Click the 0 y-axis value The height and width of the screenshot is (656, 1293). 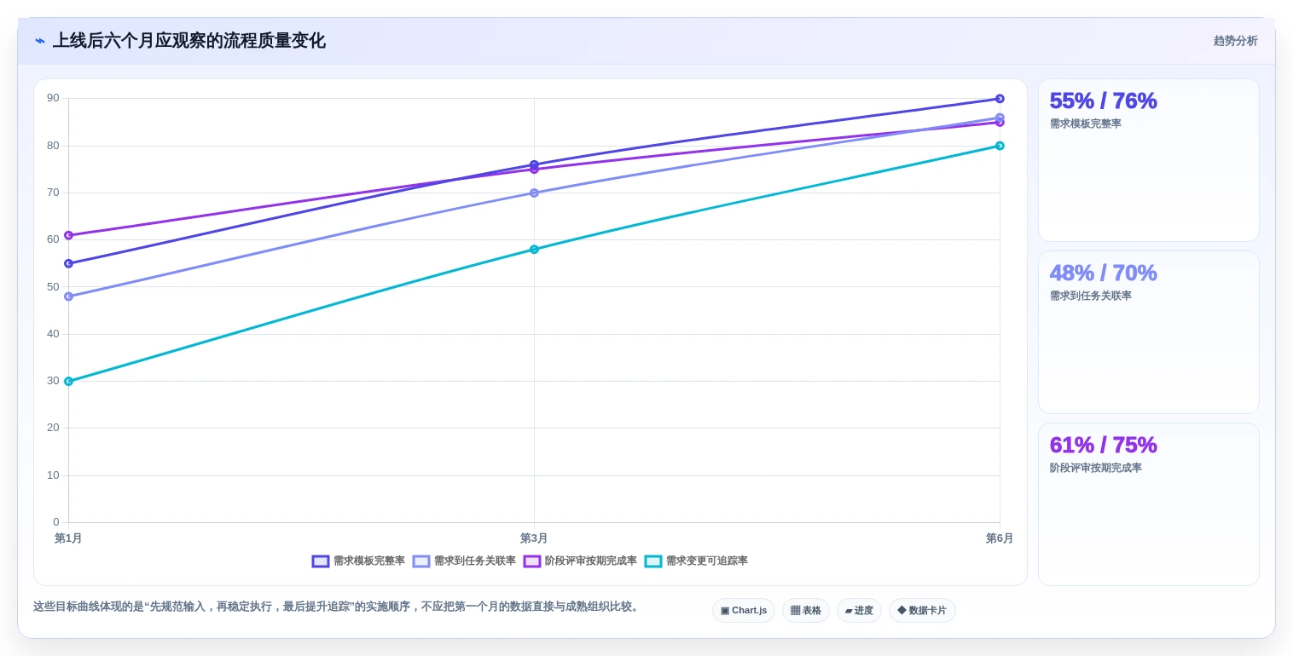[56, 522]
